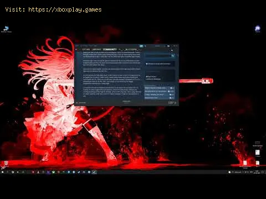This screenshot has height=199, width=266.
Task: Open the Downloads area at bottom center
Action: [126, 102]
